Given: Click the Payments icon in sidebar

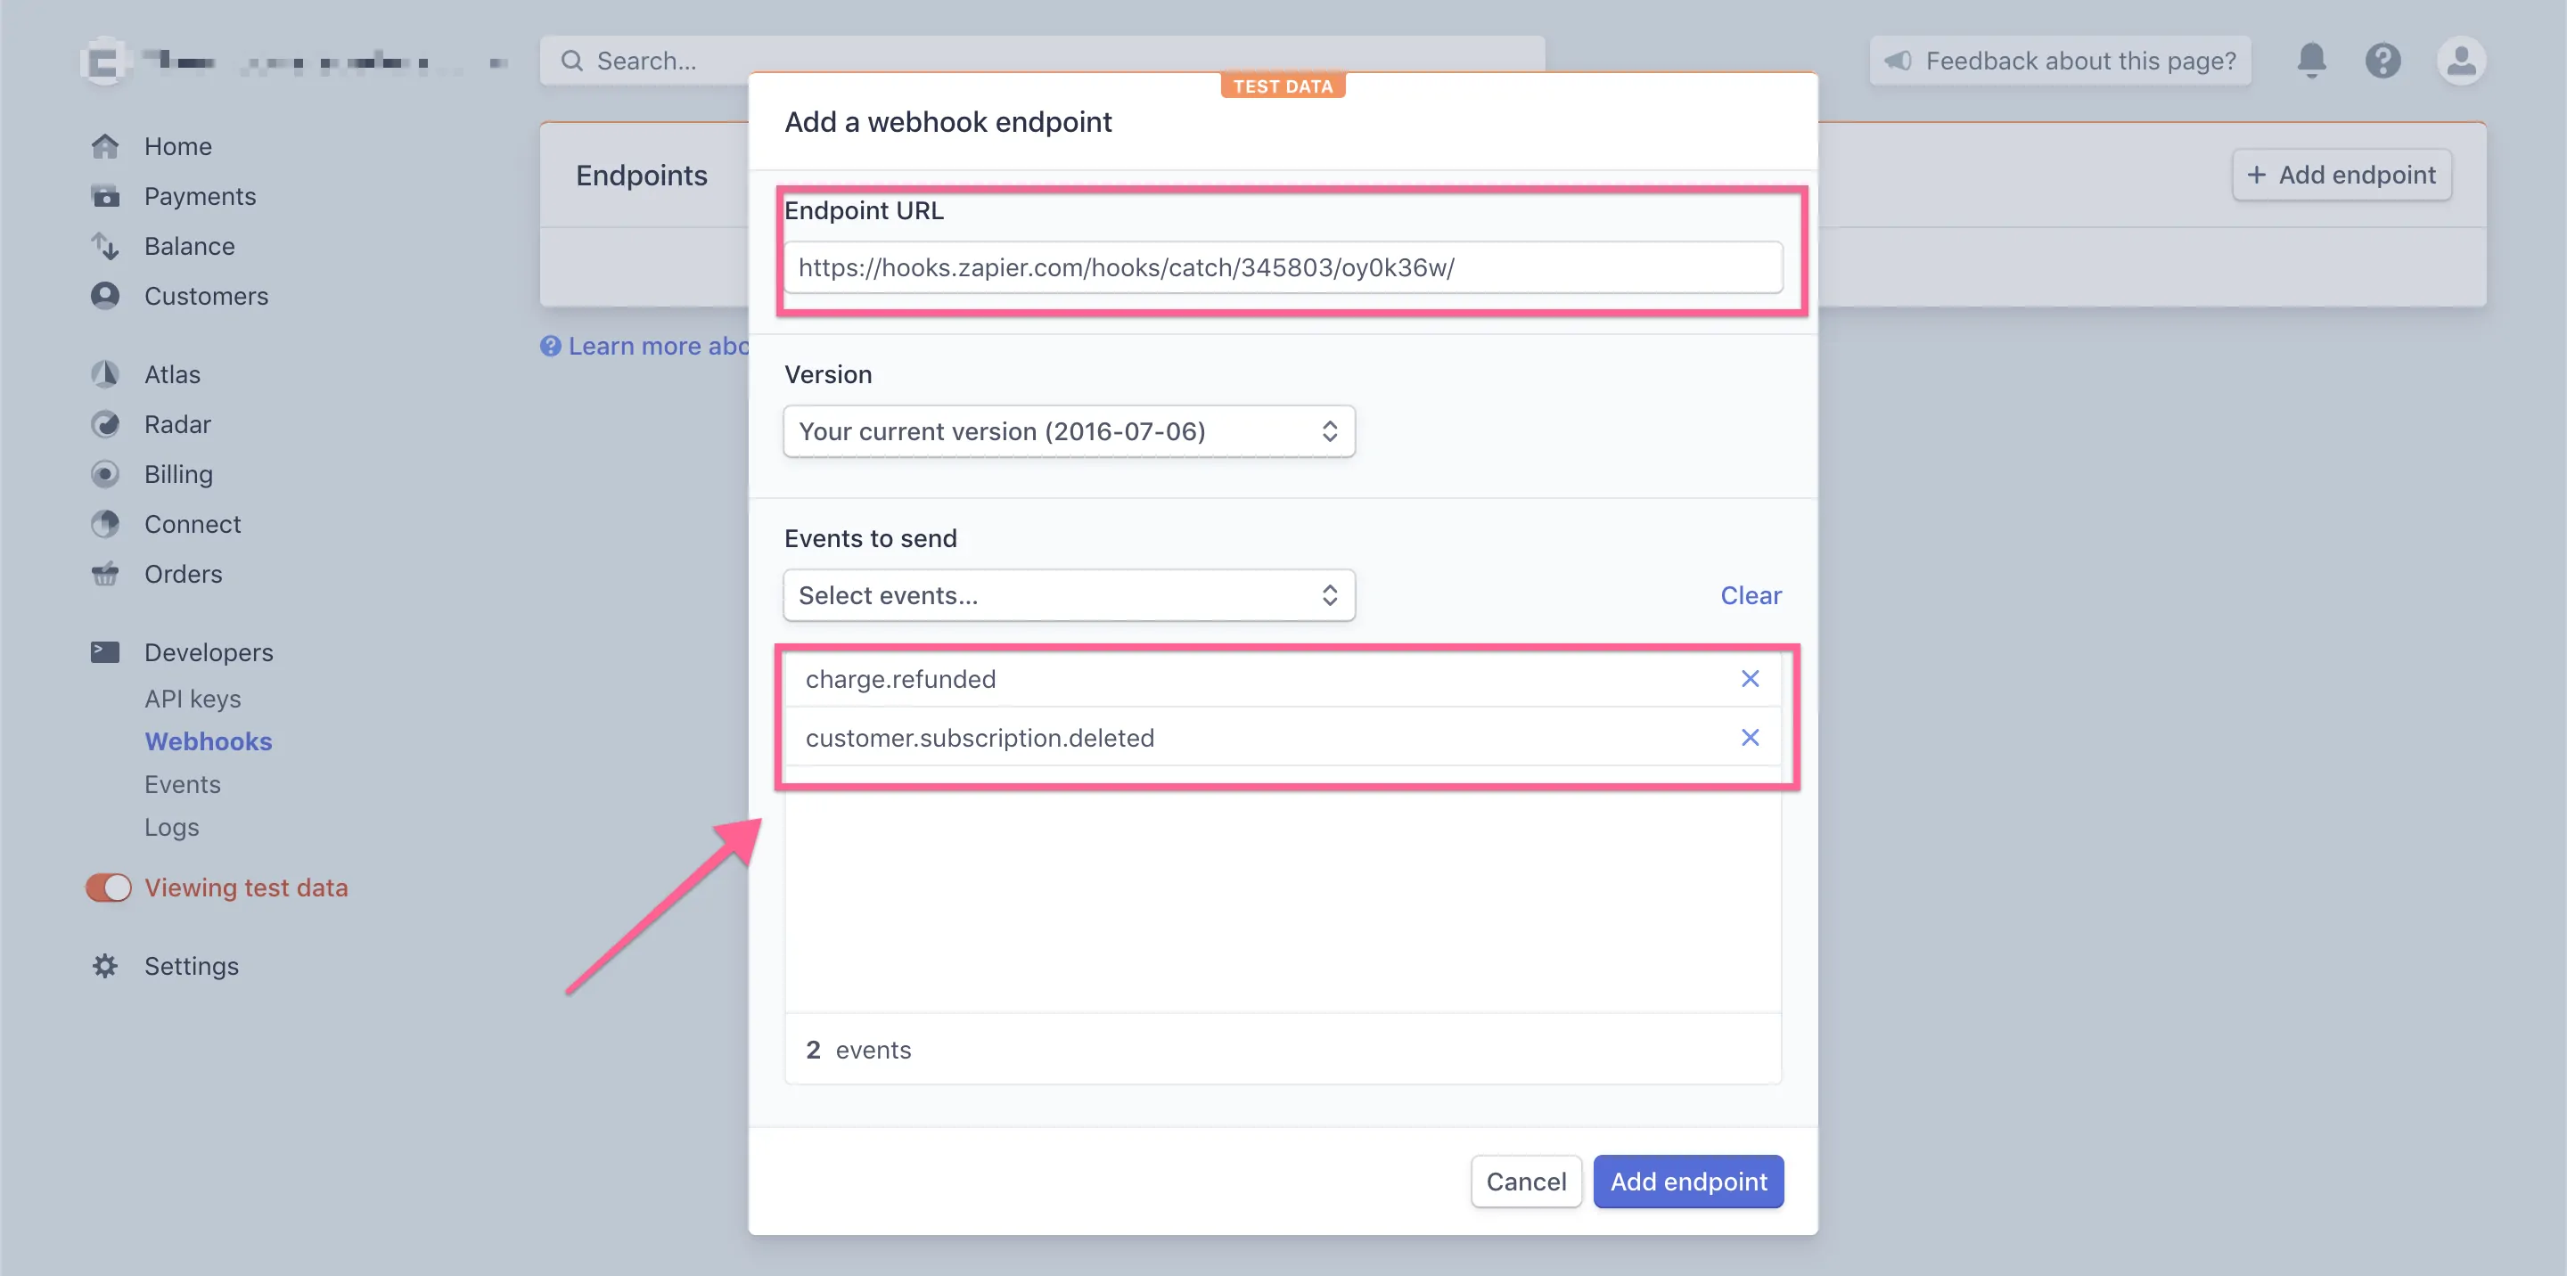Looking at the screenshot, I should [x=104, y=196].
